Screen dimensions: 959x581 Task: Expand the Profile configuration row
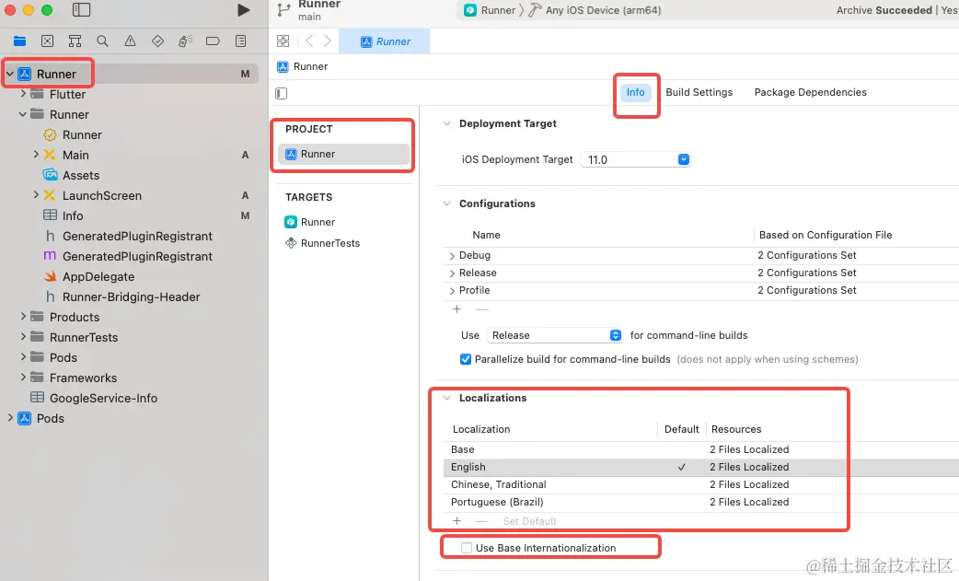click(x=452, y=291)
